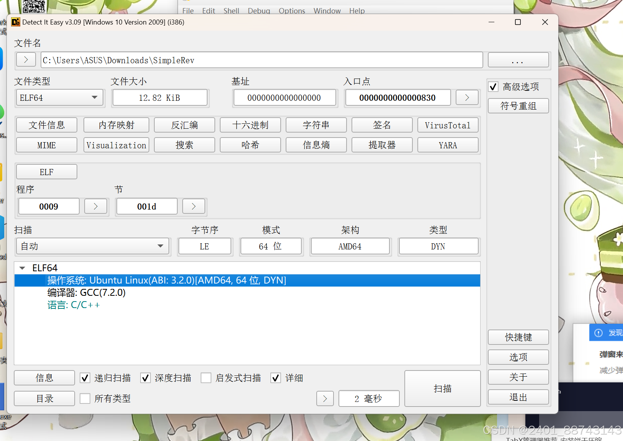Click the MIME button
This screenshot has width=623, height=441.
point(47,145)
